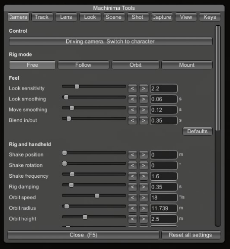Increase Move smoothing with right arrow
Image resolution: width=230 pixels, height=249 pixels.
143,110
